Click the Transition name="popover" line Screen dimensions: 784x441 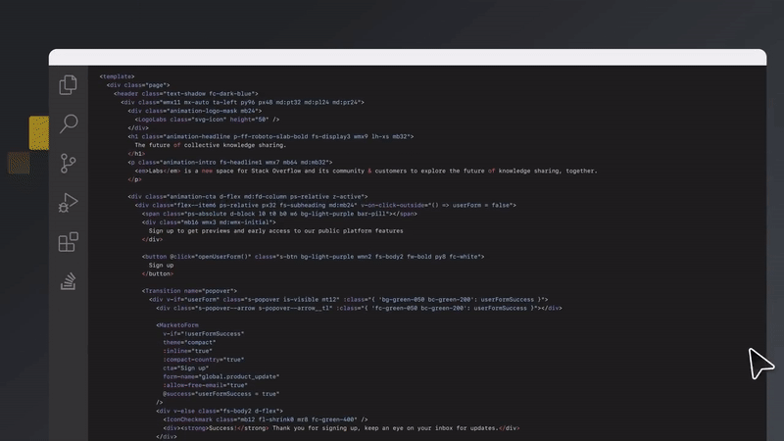coord(189,291)
